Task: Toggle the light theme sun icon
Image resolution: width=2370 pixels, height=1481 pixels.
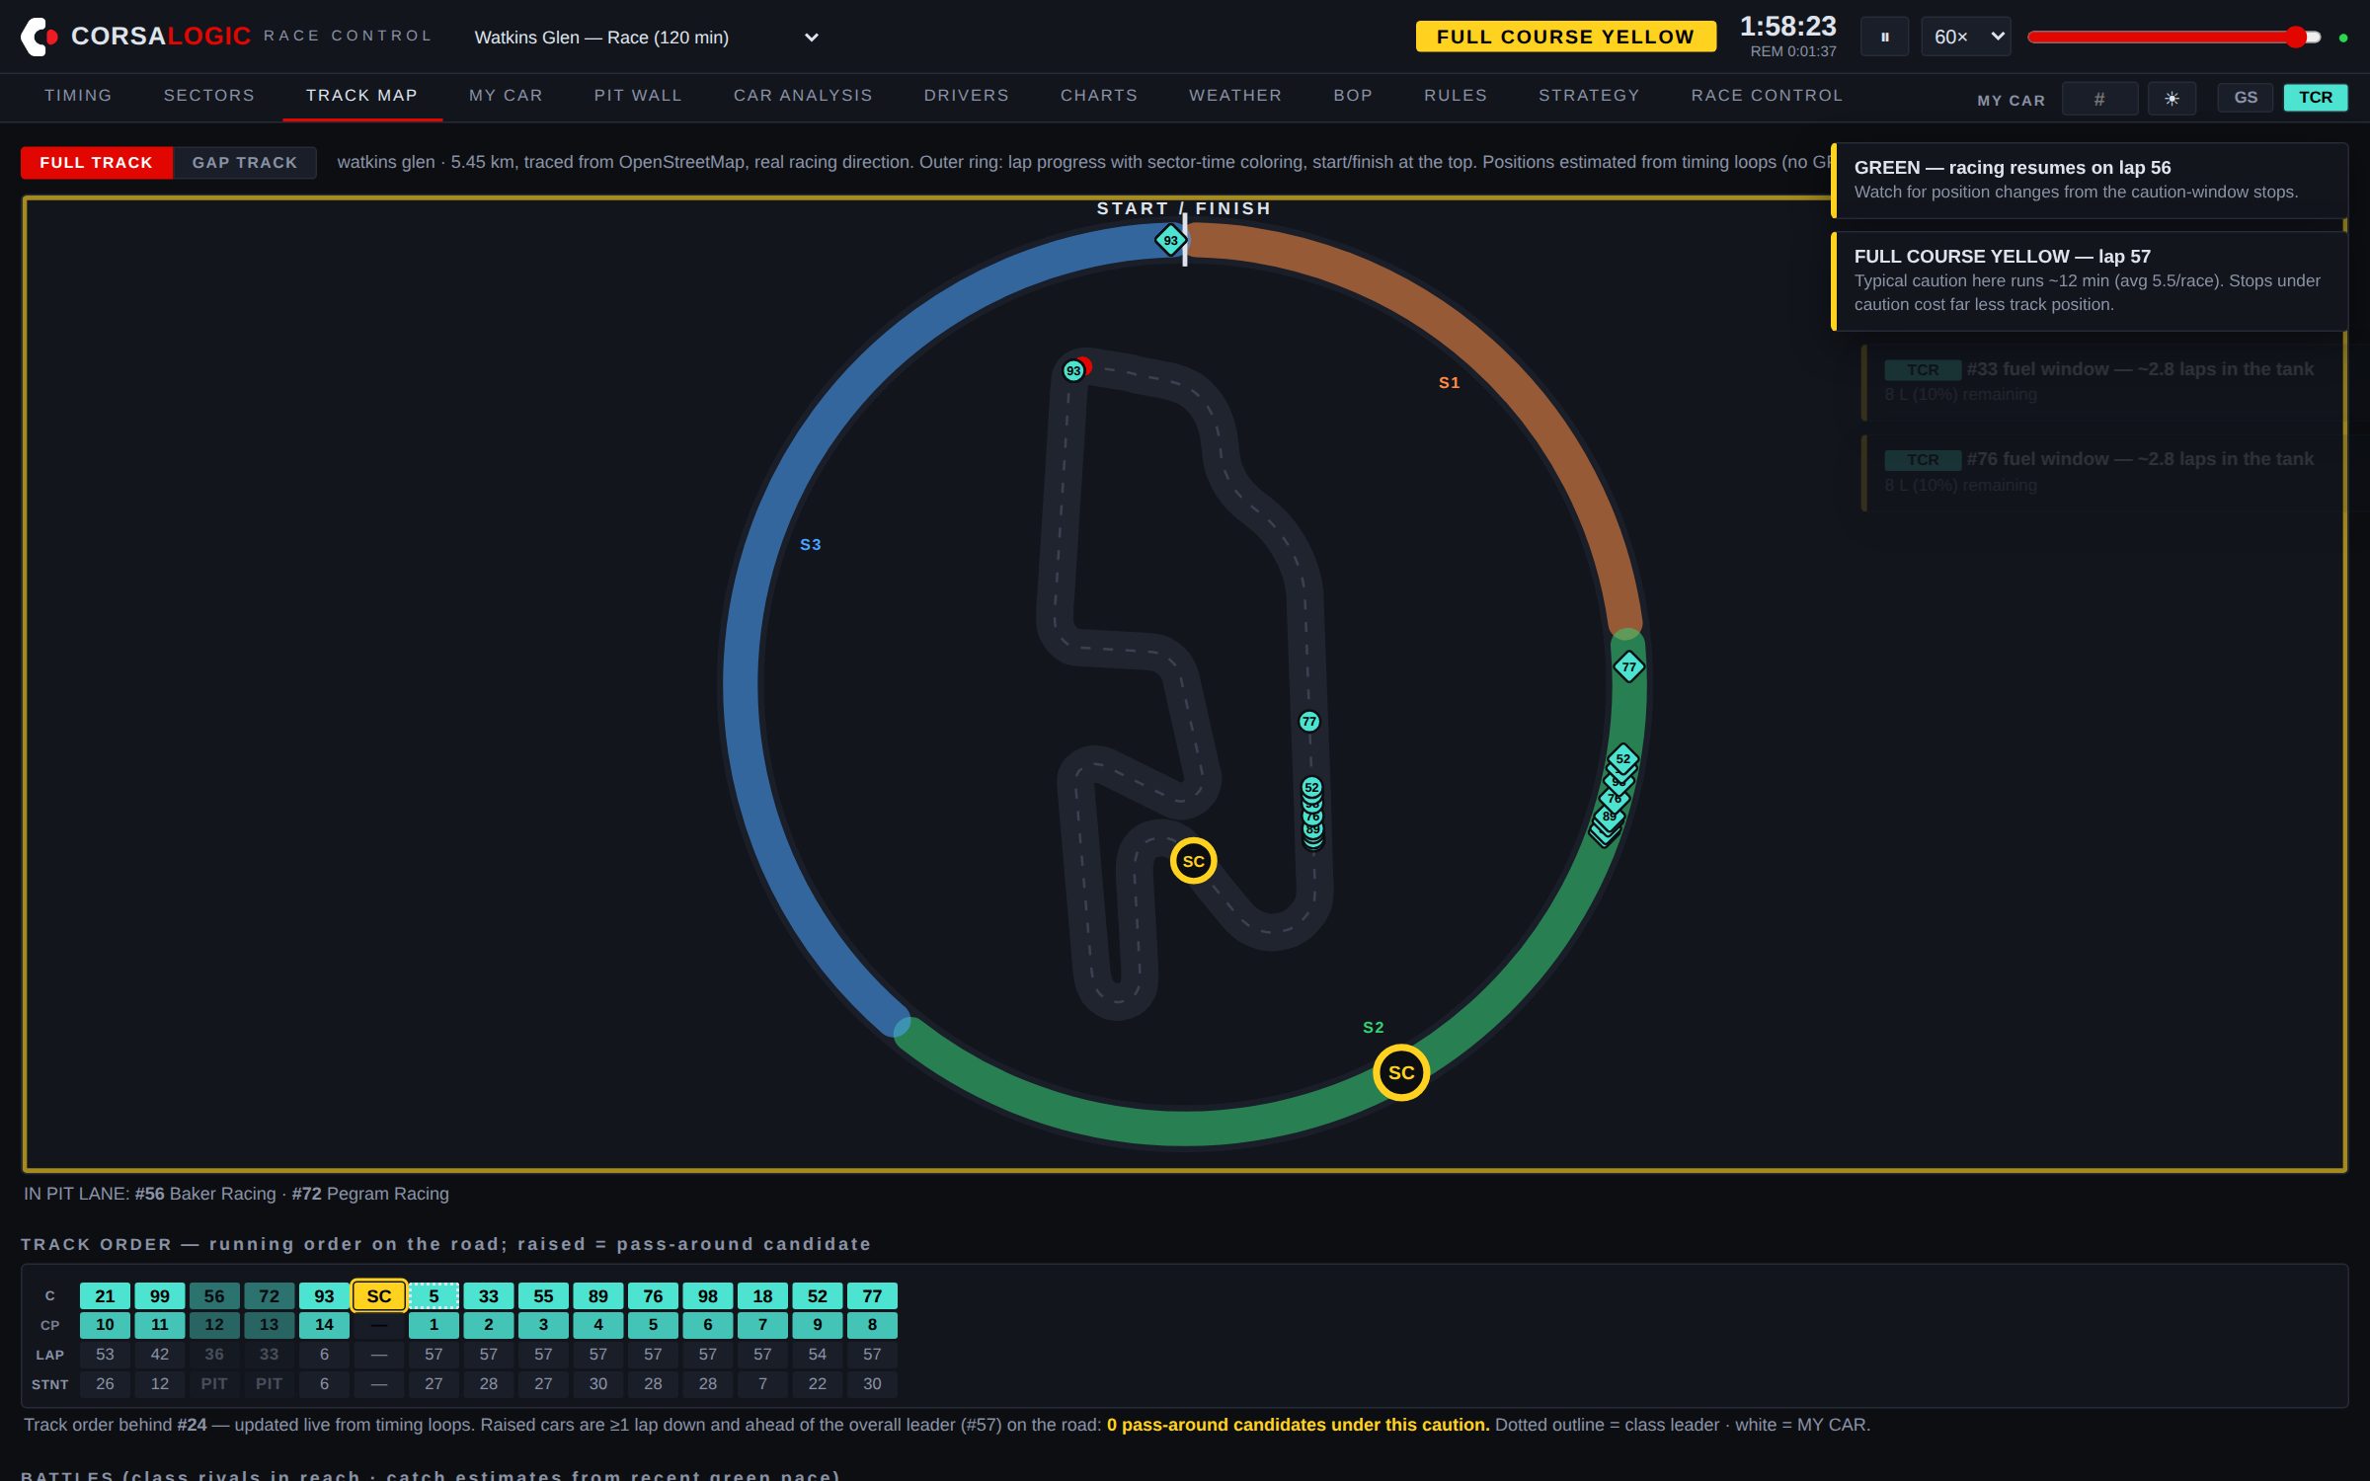Action: [x=2172, y=99]
